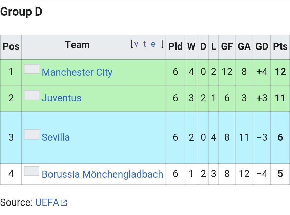This screenshot has width=290, height=215.
Task: Click the 'e' edit template link
Action: tap(153, 44)
